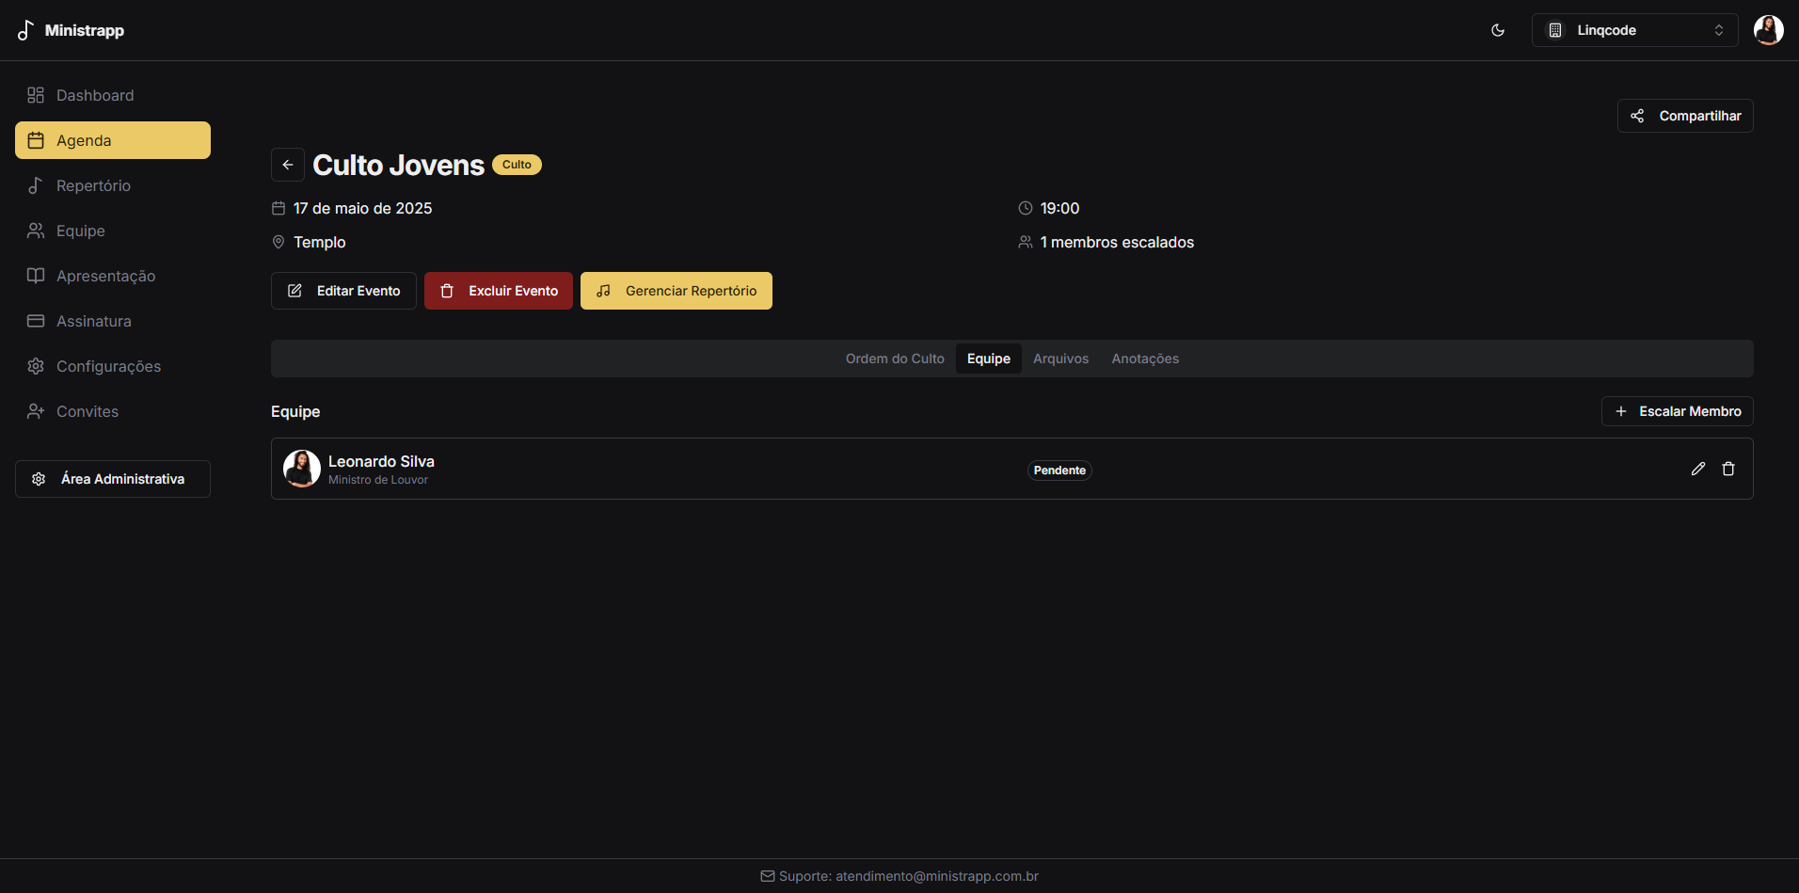Open Repertório from the sidebar

point(93,185)
